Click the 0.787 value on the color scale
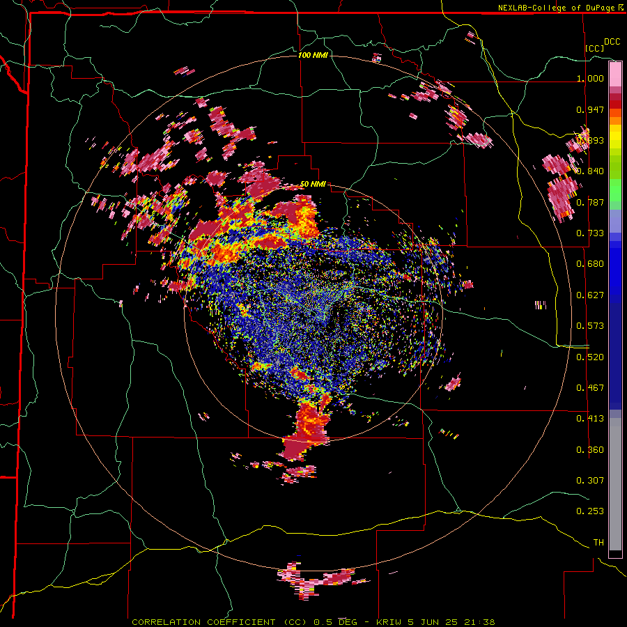The height and width of the screenshot is (627, 627). point(590,202)
